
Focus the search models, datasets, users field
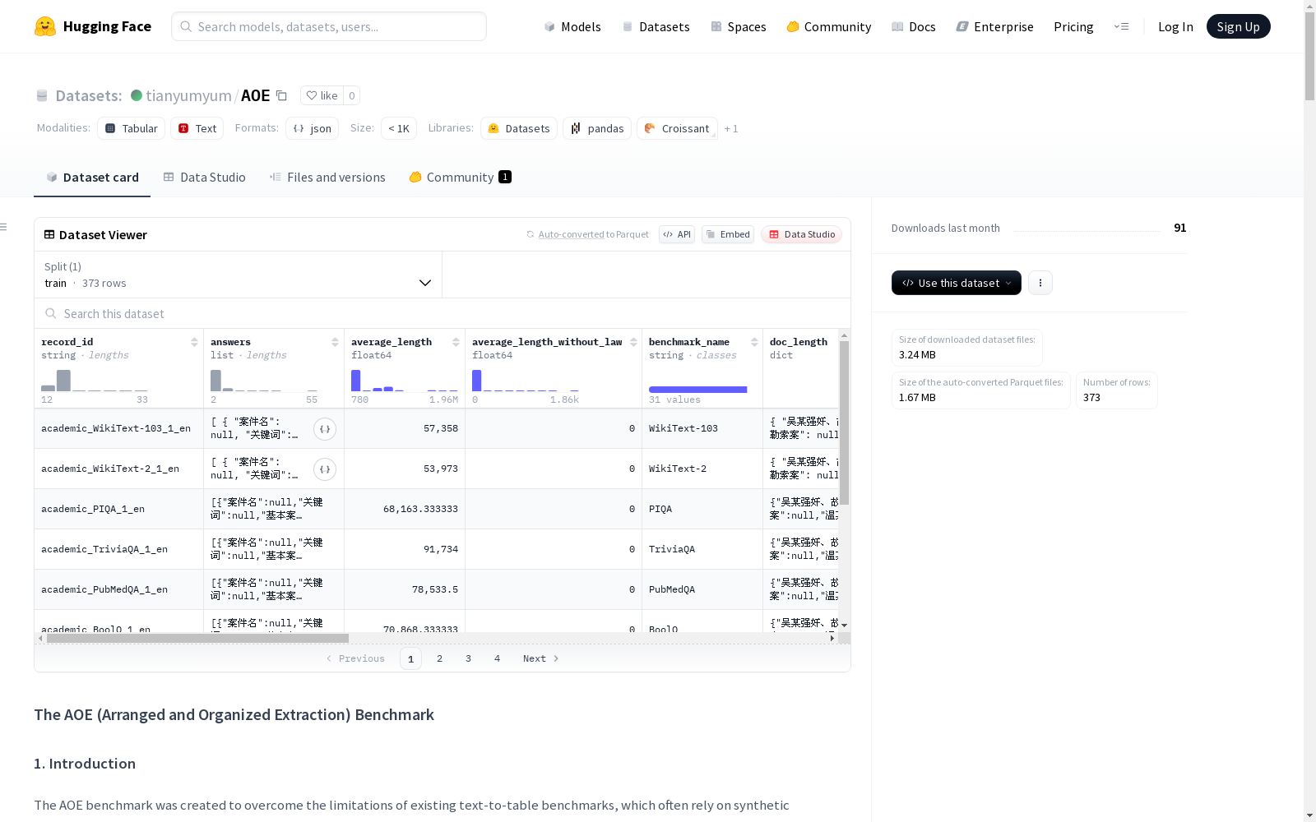click(x=329, y=26)
